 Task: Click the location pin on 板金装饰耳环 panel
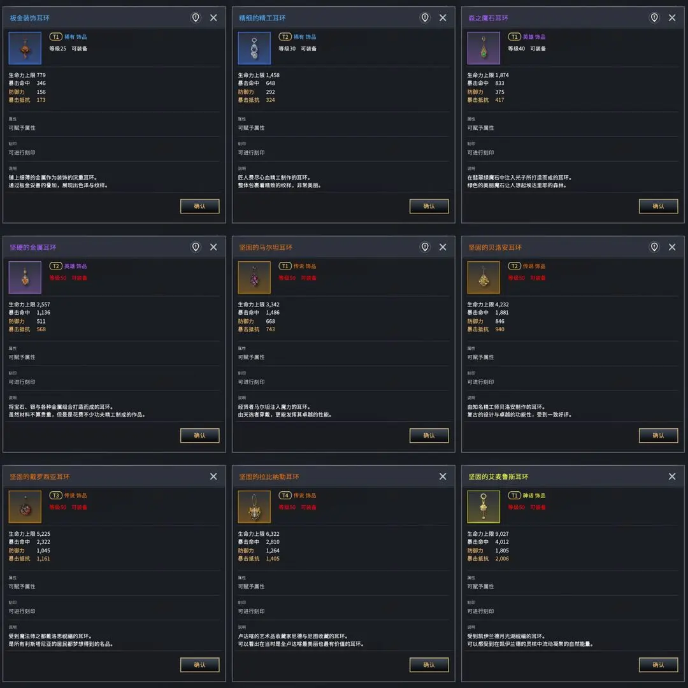(x=196, y=18)
